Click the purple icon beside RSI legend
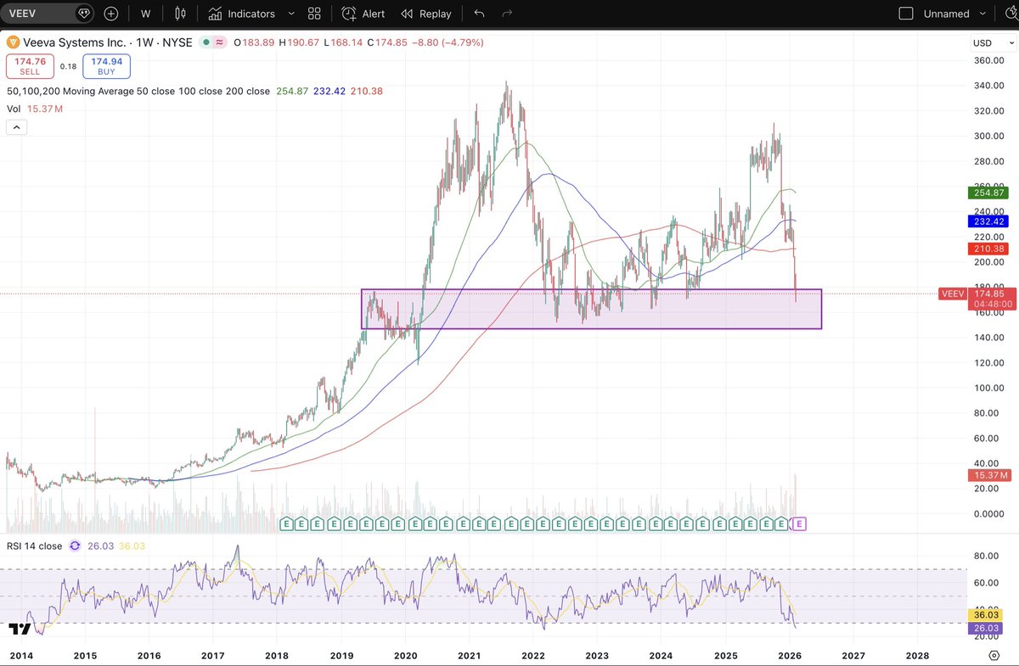 (x=75, y=546)
